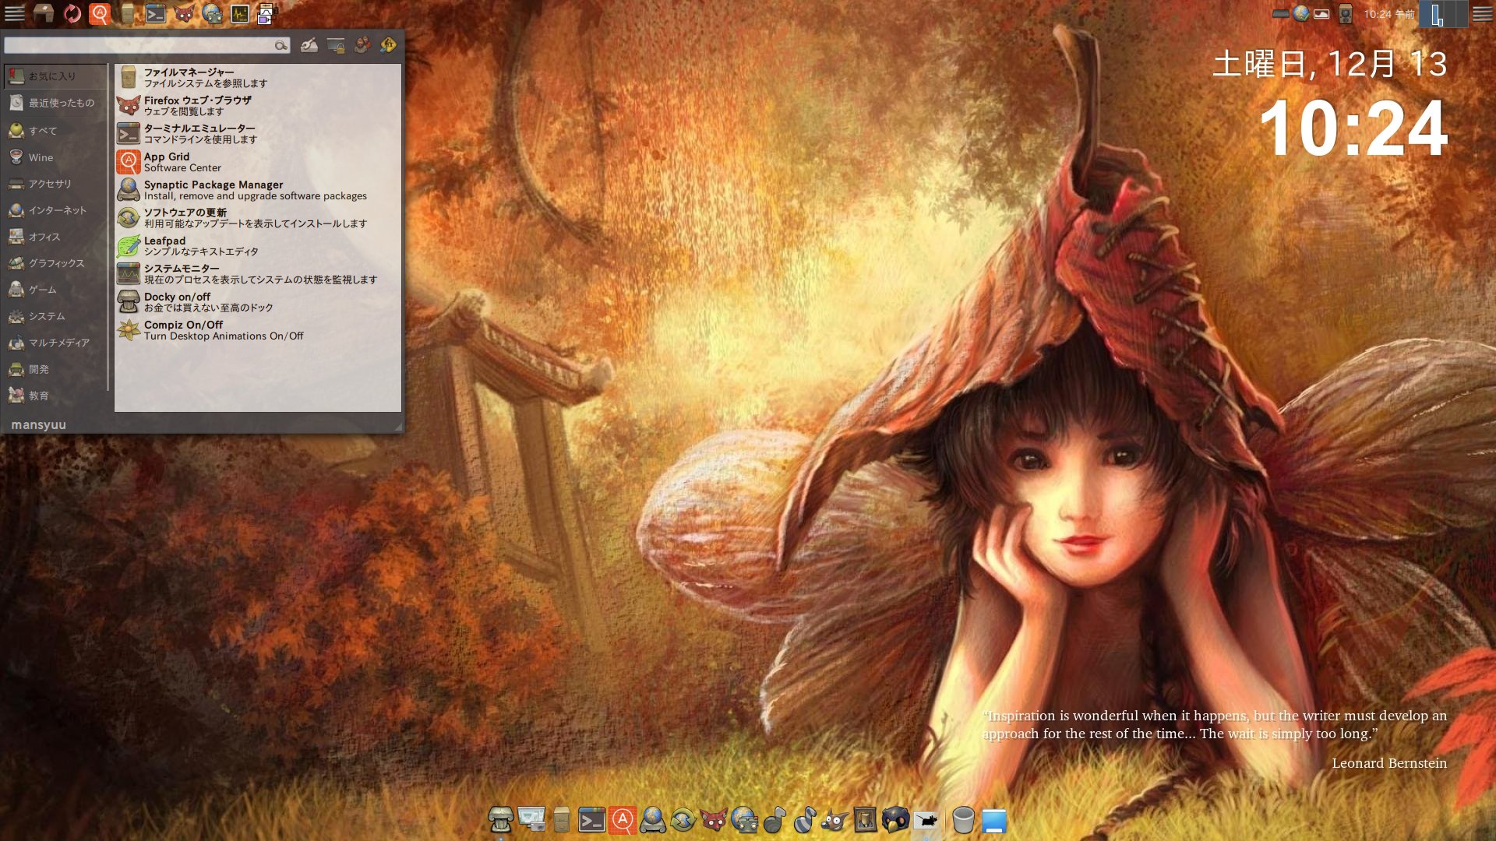Open the file cabinet icon in the dock
The image size is (1496, 841).
tap(561, 820)
